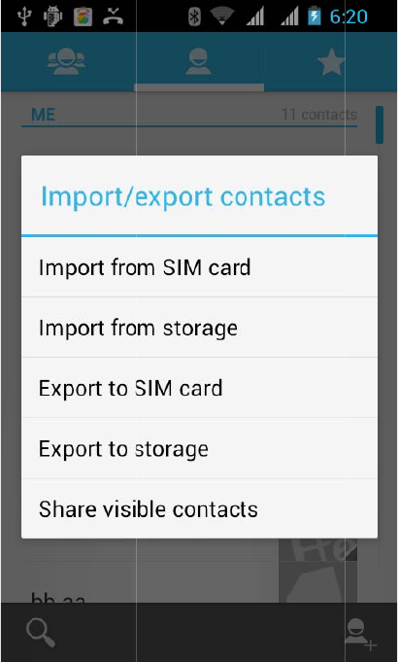Tap the USB connection status icon
The width and height of the screenshot is (398, 662).
(24, 17)
